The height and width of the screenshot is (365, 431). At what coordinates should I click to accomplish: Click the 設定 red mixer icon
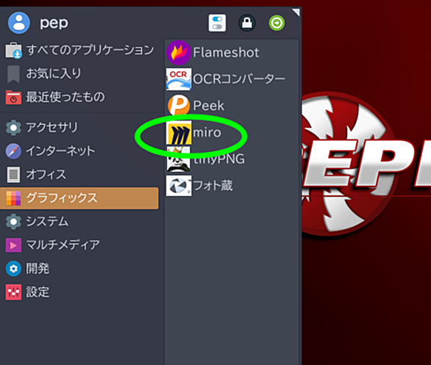pos(13,292)
